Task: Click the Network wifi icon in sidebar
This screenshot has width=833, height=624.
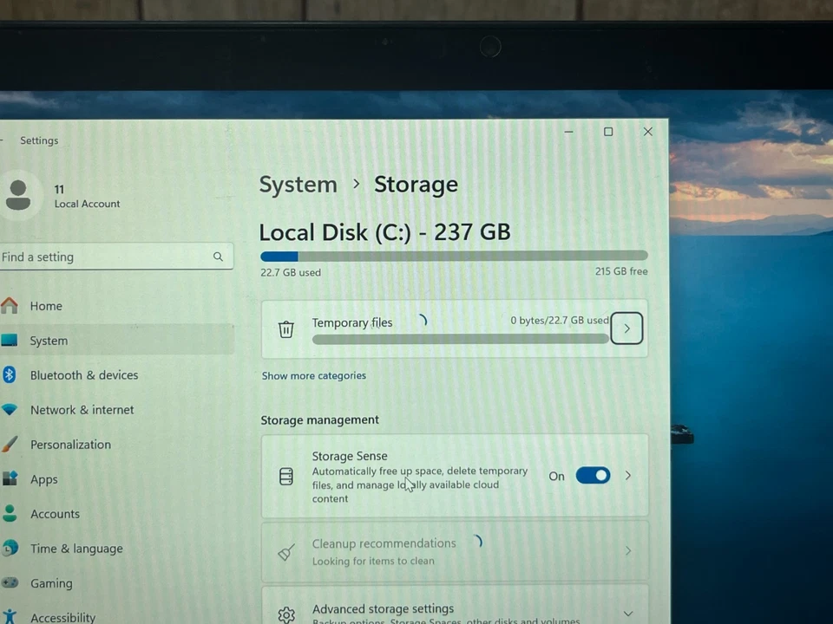Action: click(10, 410)
